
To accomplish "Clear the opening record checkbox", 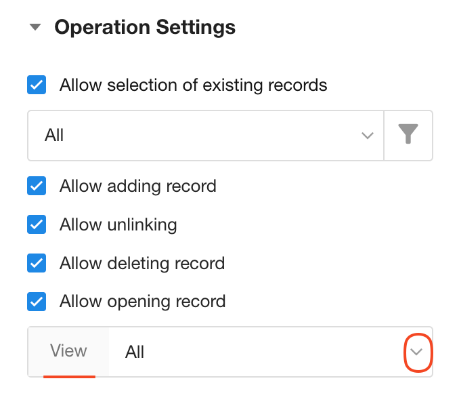I will pyautogui.click(x=37, y=301).
